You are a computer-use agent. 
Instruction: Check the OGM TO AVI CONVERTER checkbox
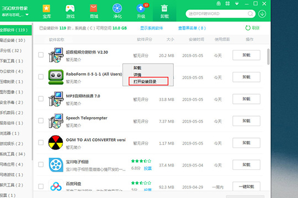pyautogui.click(x=41, y=142)
